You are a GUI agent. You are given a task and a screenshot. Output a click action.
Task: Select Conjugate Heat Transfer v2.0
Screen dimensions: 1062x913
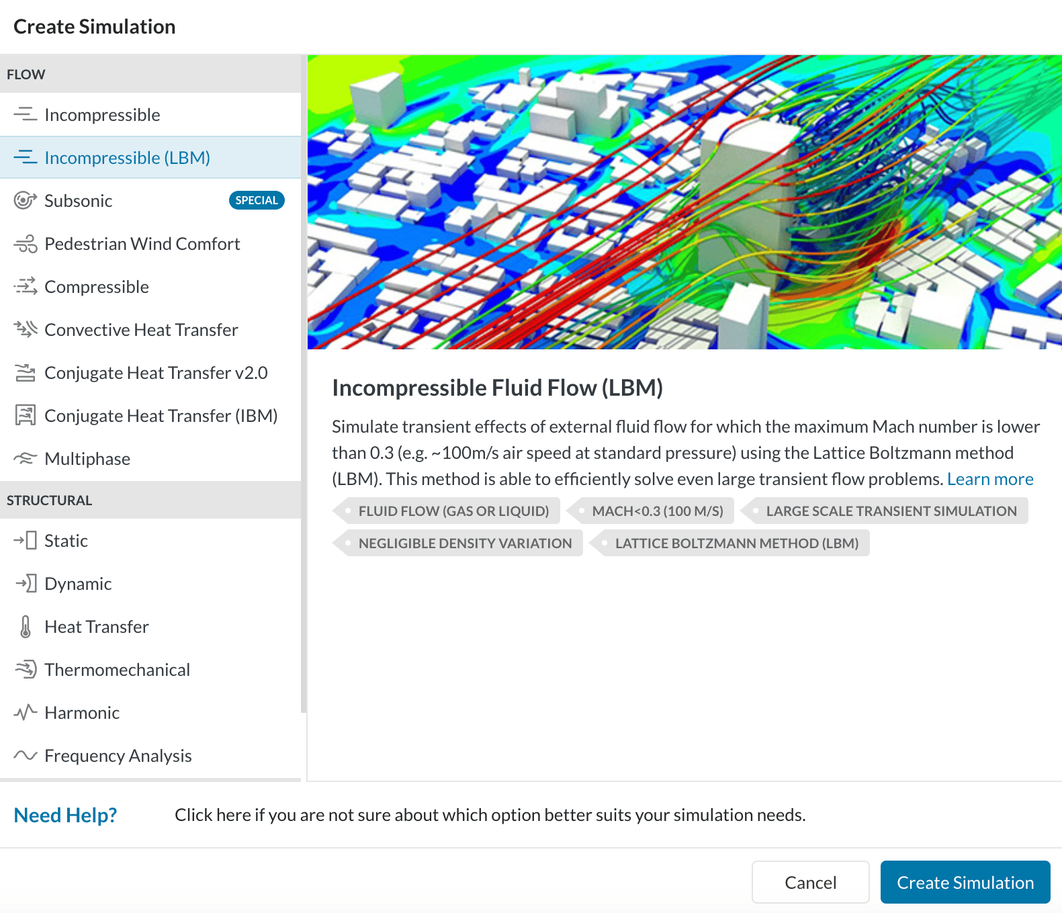(x=150, y=373)
